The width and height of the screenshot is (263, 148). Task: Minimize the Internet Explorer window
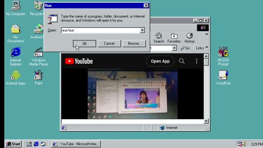(195, 21)
